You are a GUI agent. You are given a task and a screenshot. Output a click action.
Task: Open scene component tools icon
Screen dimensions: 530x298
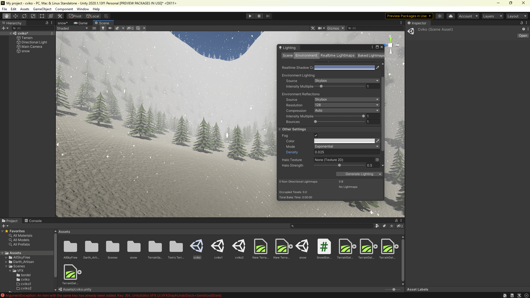(x=313, y=28)
